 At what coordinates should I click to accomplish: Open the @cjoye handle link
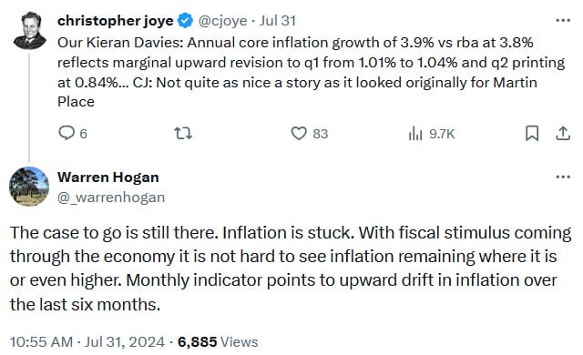(x=222, y=21)
